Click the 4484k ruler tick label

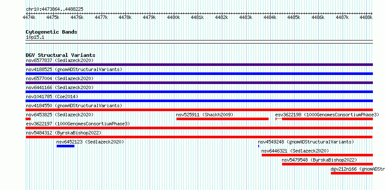pyautogui.click(x=270, y=17)
